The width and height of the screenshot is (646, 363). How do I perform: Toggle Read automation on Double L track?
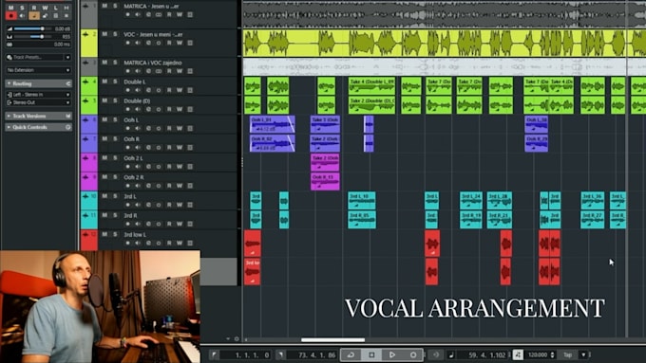click(169, 90)
